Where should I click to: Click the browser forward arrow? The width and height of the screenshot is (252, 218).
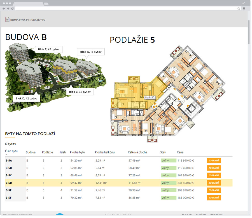(x=8, y=9)
